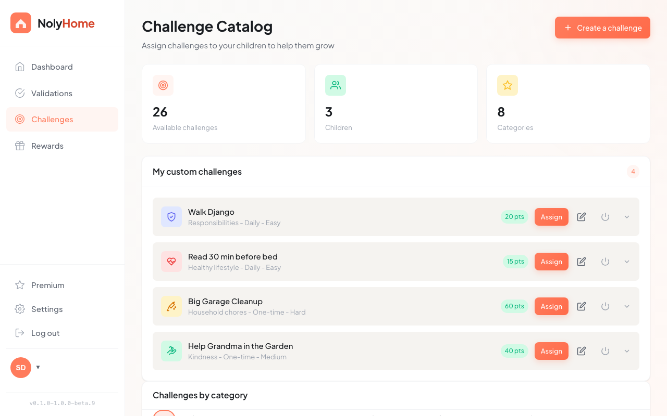
Task: Open edit for Big Garage Cleanup
Action: (x=582, y=306)
